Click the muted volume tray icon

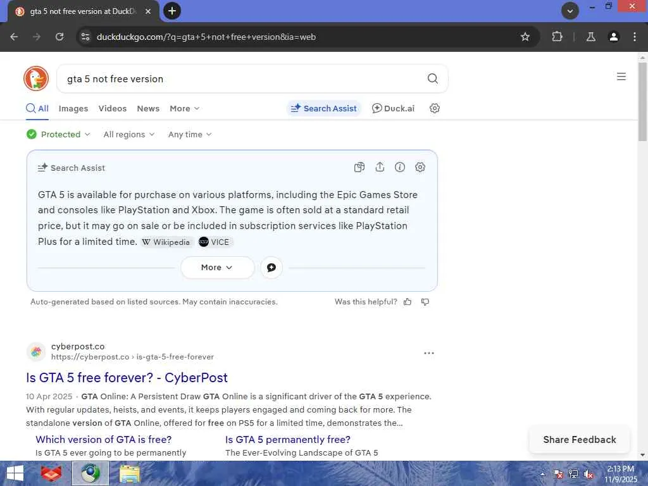click(588, 474)
